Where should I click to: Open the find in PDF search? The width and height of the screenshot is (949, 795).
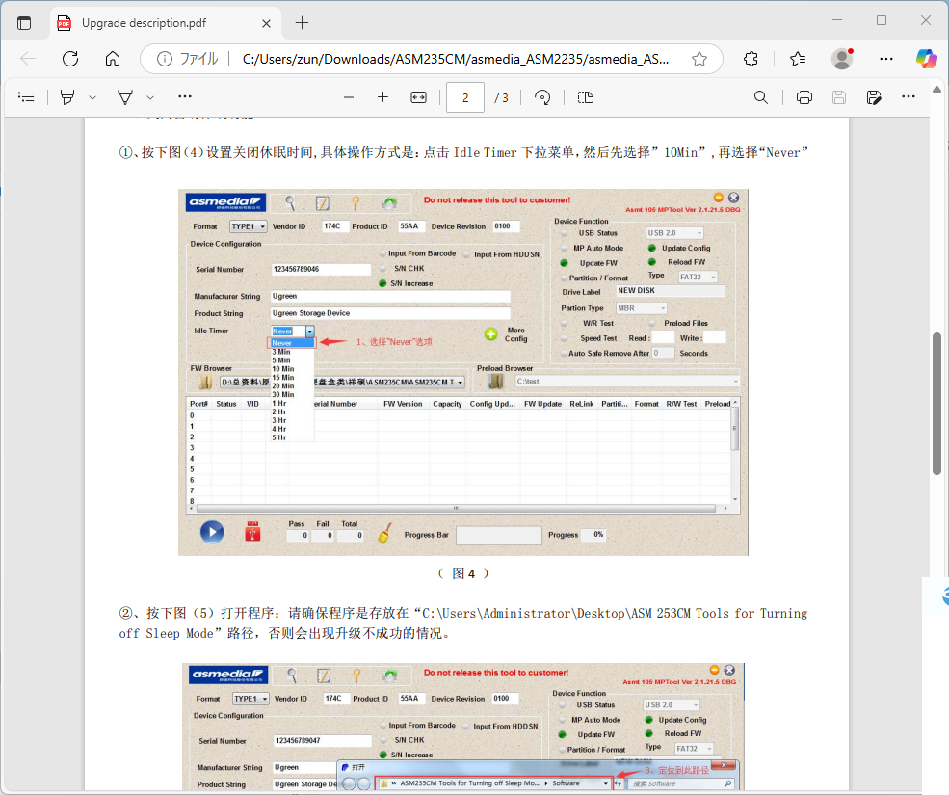click(x=761, y=97)
